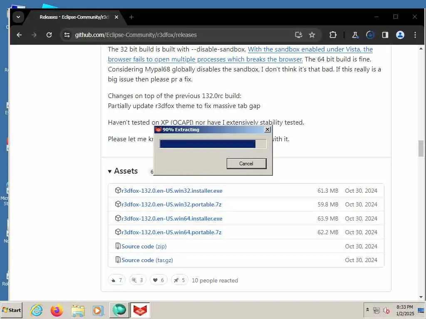Close the 90% Extracting dialog
Image resolution: width=426 pixels, height=319 pixels.
[267, 130]
